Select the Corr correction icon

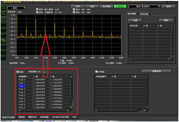3,24
